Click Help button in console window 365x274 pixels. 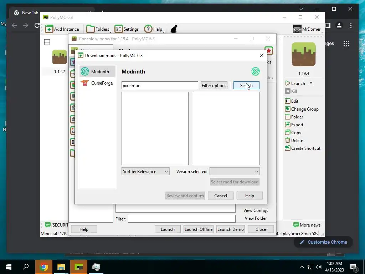[84, 229]
